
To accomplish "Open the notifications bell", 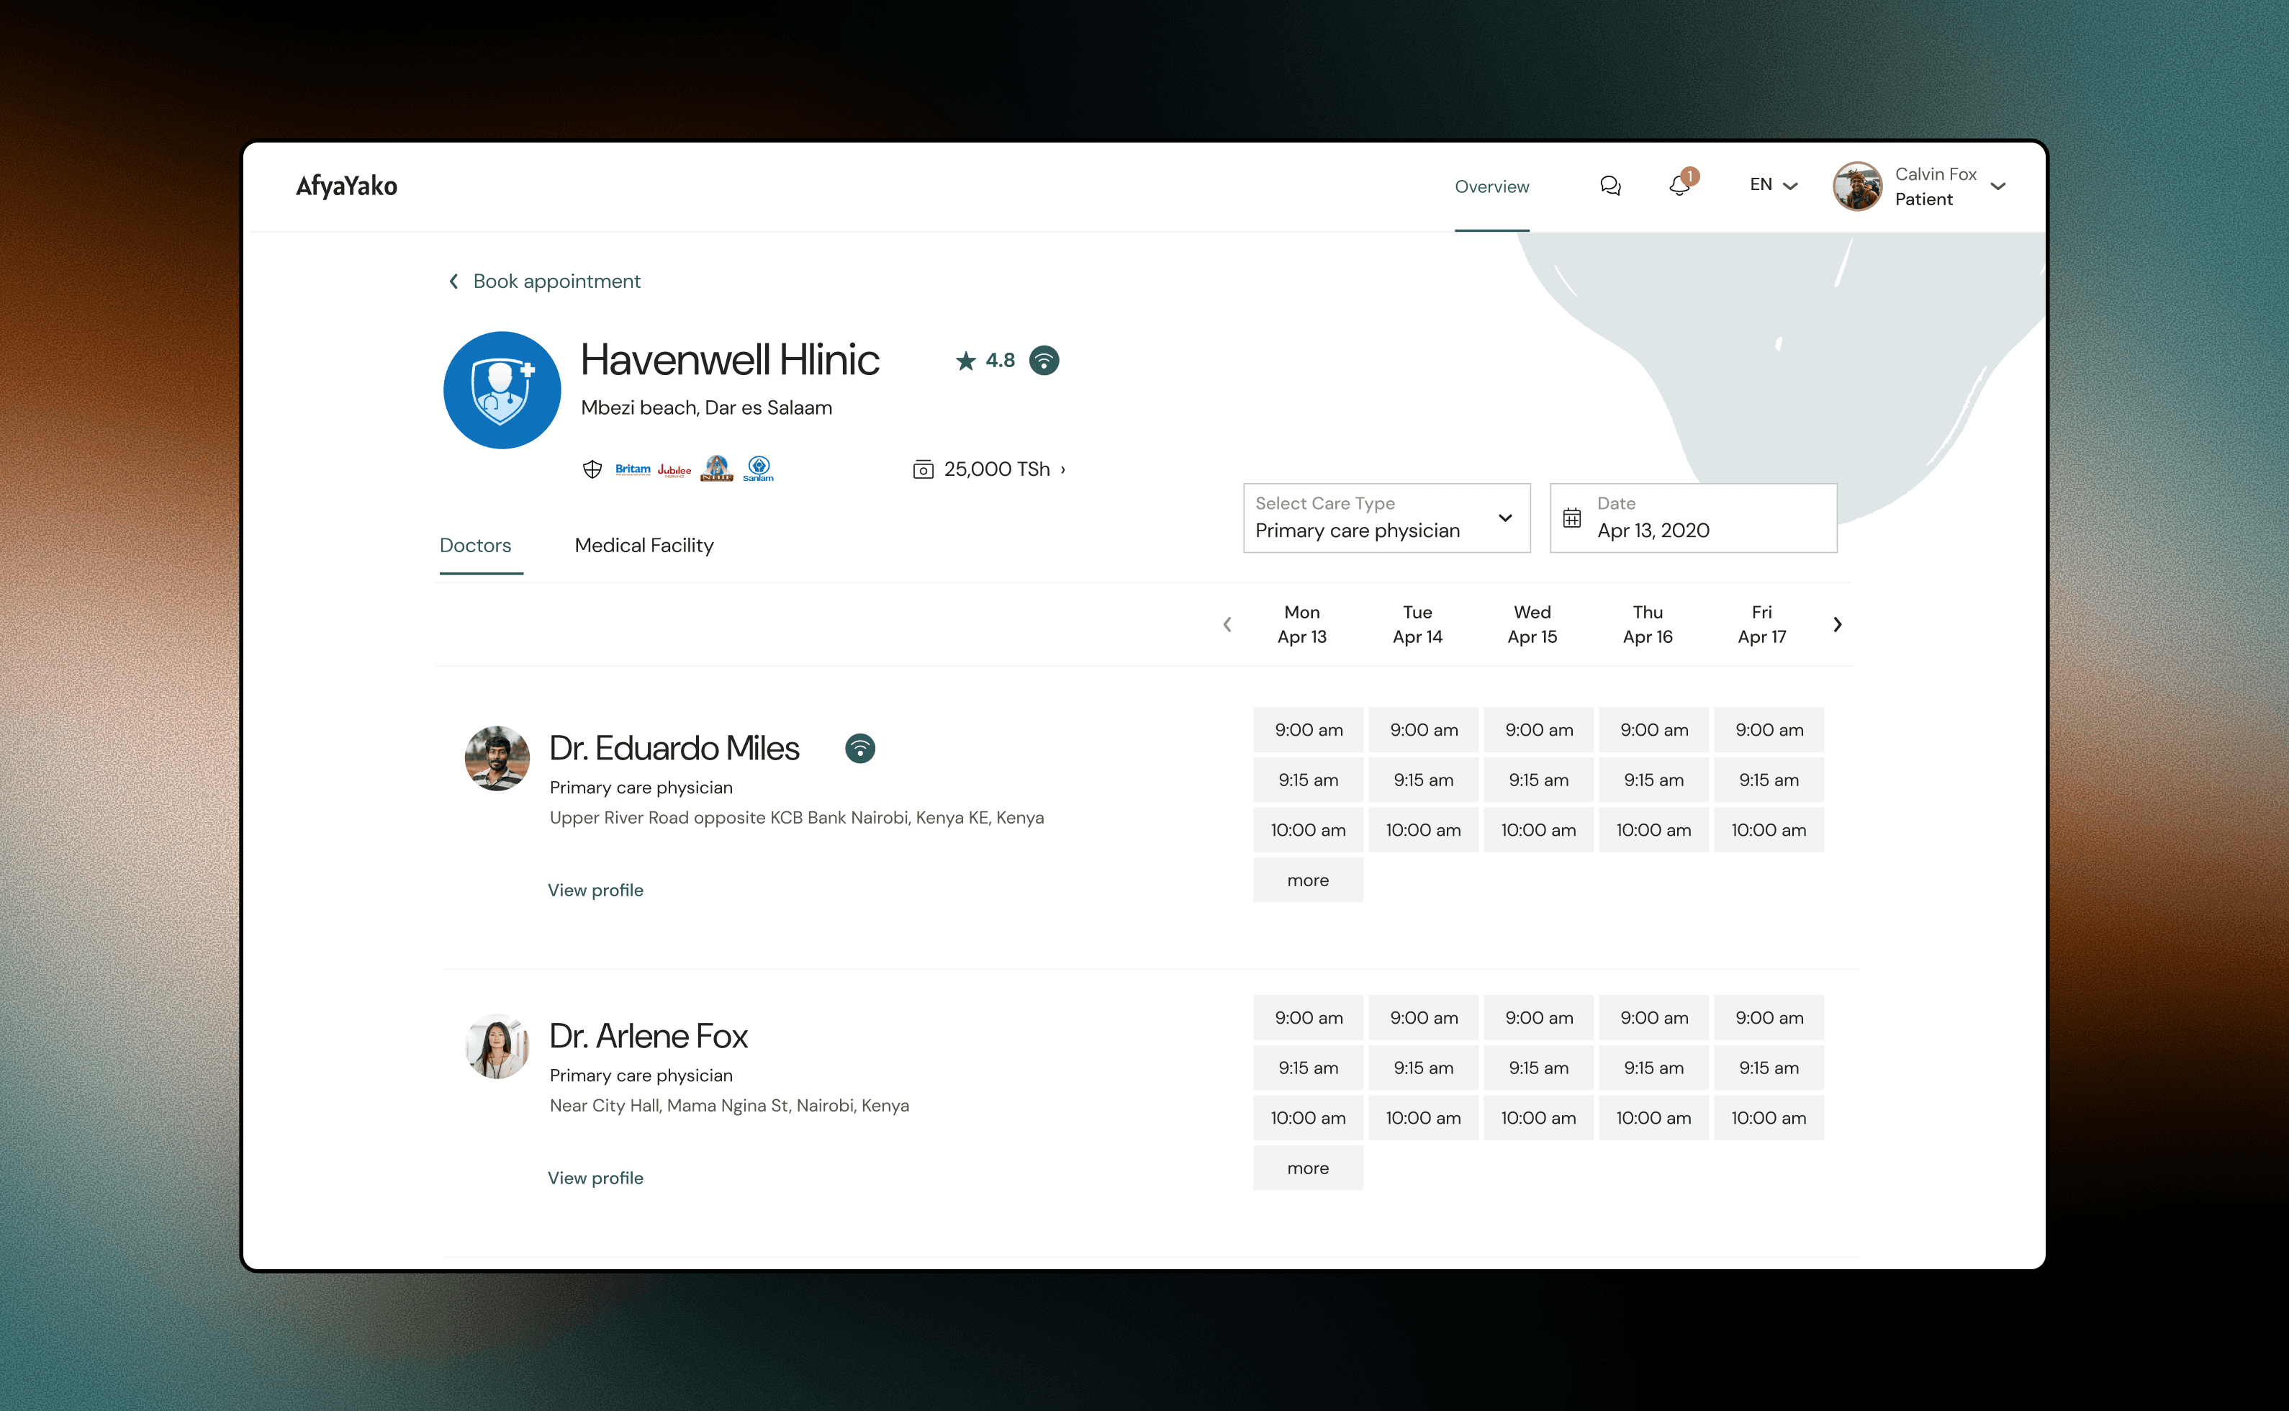I will coord(1679,185).
